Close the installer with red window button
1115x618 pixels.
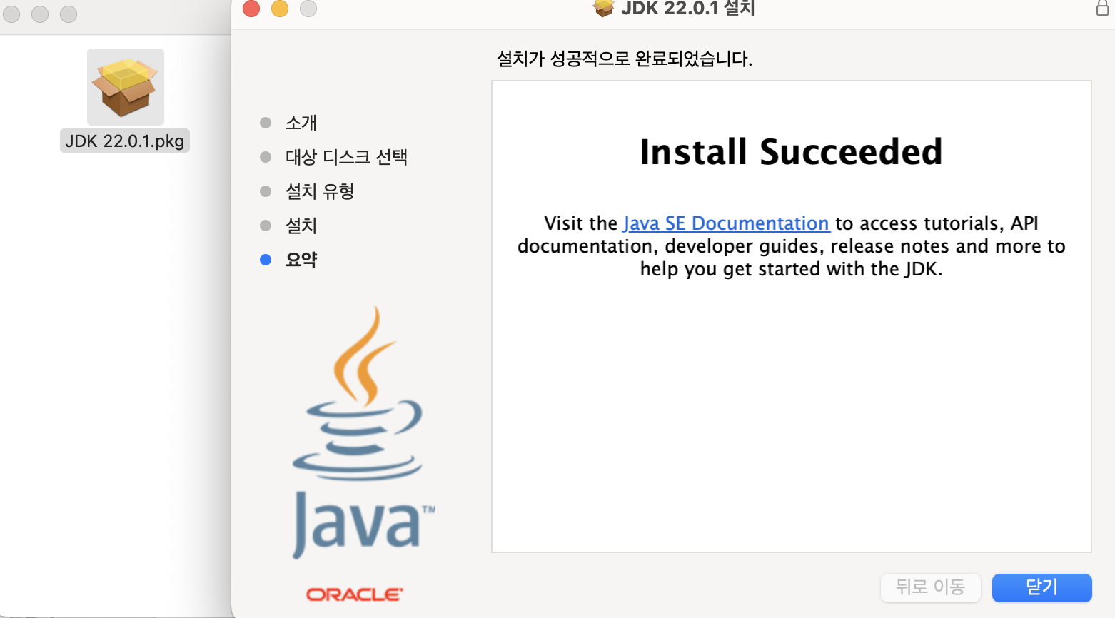251,8
